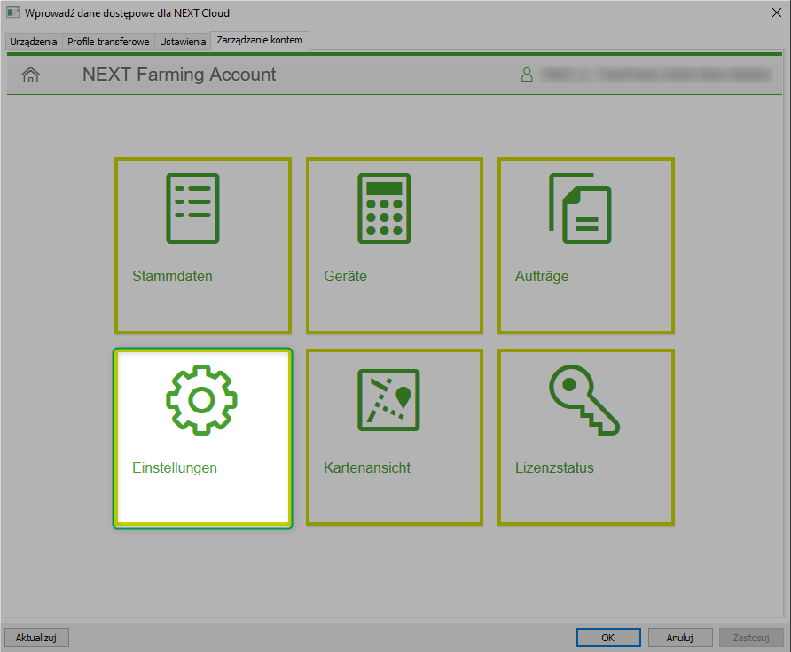
Task: Click the Anuluj button
Action: (680, 638)
